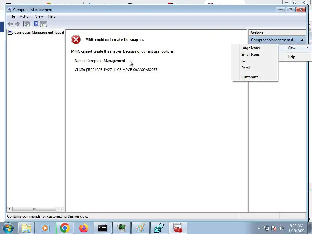
Task: Click the 'Name: Computer Management' text
Action: tap(100, 61)
